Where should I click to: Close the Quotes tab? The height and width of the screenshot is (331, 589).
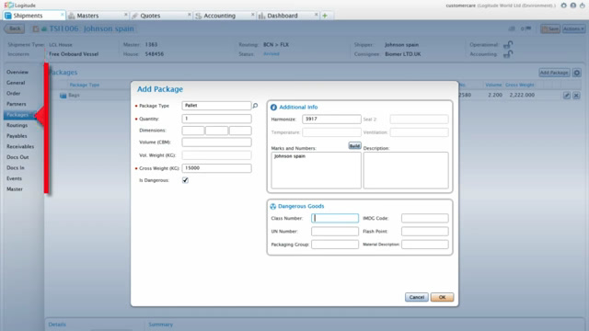tap(190, 15)
